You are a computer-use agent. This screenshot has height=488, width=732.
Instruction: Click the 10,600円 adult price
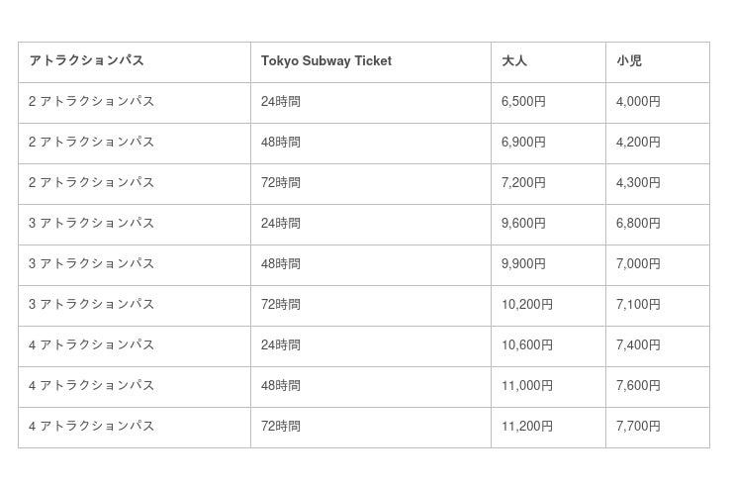[x=527, y=345]
